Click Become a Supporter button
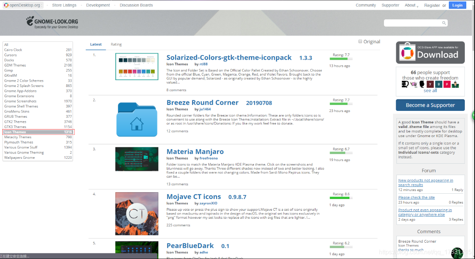 coord(430,105)
